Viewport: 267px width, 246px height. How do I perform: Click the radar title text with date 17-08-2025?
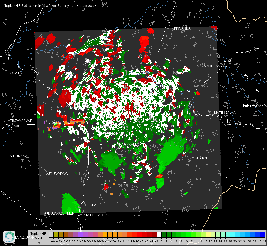[x=50, y=6]
